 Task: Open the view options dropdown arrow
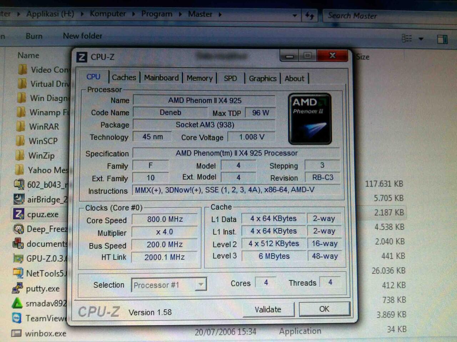tap(421, 38)
